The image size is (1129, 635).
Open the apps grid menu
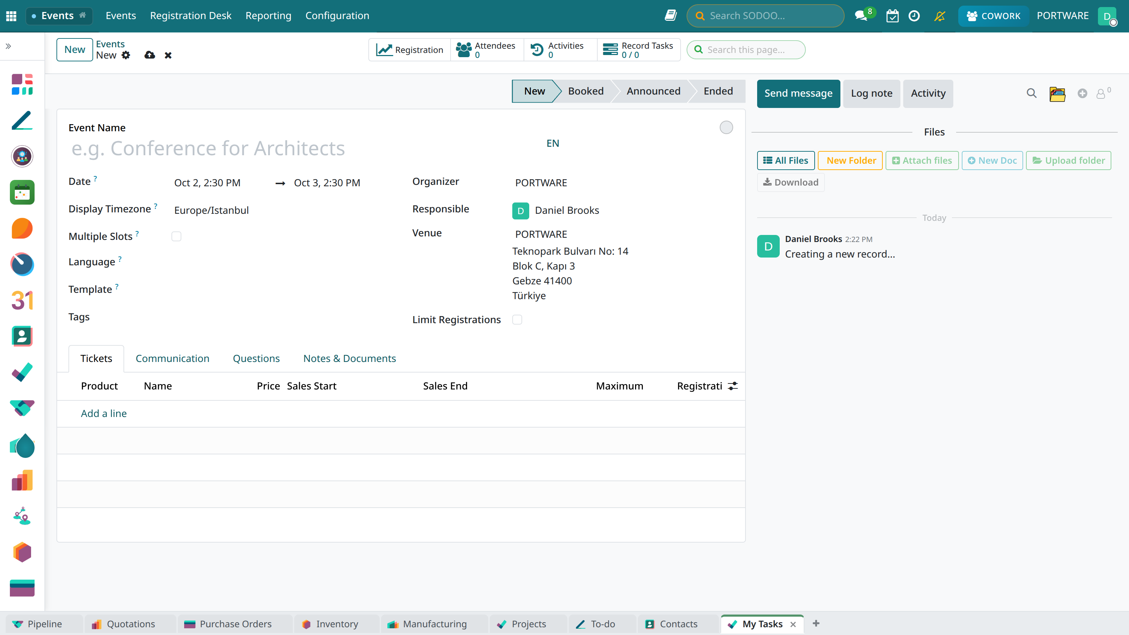pos(11,16)
